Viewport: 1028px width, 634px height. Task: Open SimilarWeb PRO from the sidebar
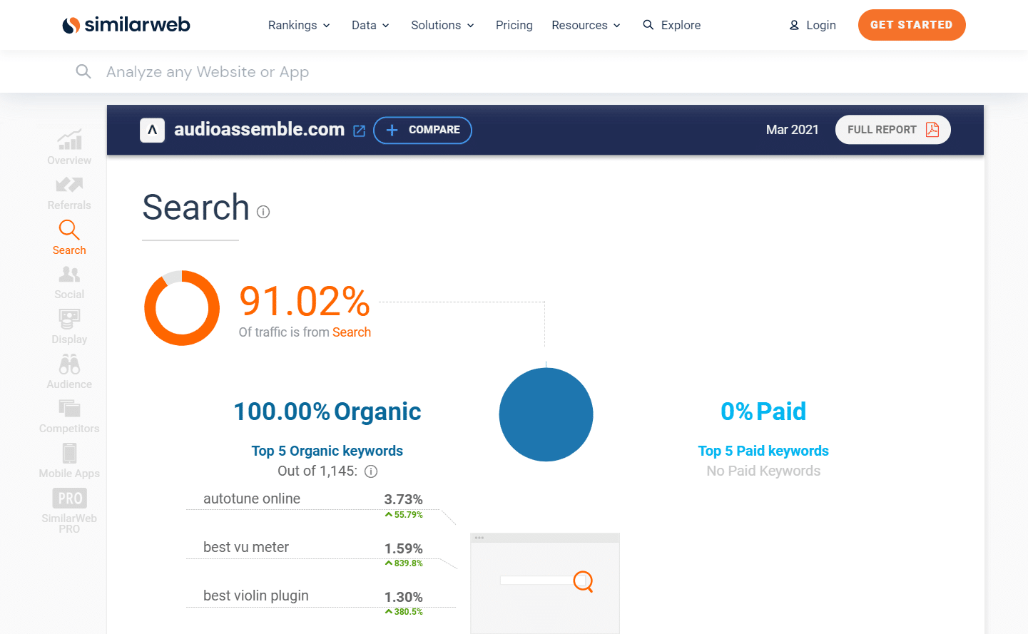point(68,507)
